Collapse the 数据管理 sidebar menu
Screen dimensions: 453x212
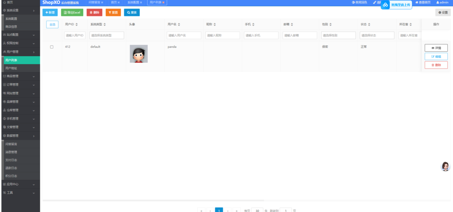coord(20,136)
